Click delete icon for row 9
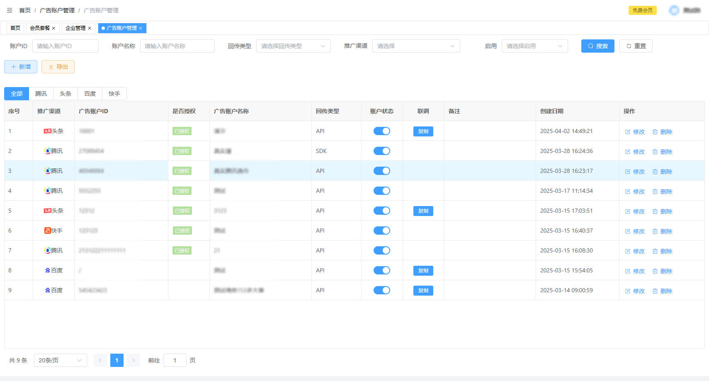Viewport: 709px width, 381px height. pos(655,291)
